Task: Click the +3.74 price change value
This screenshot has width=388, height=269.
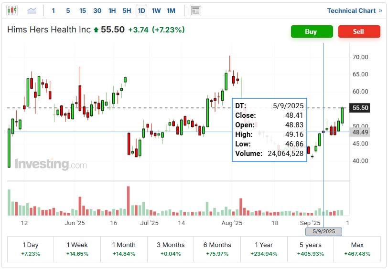Action: 138,30
